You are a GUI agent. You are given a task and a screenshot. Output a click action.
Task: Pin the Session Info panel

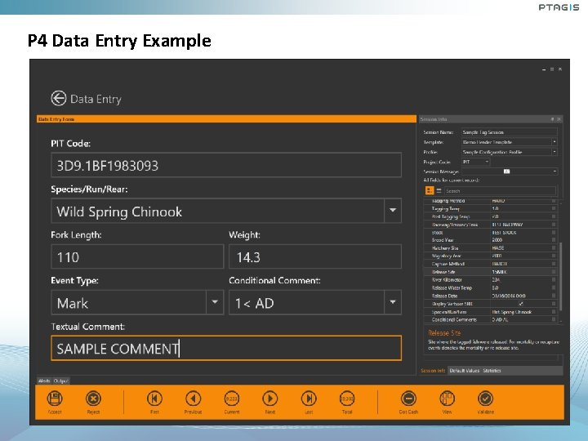click(552, 119)
